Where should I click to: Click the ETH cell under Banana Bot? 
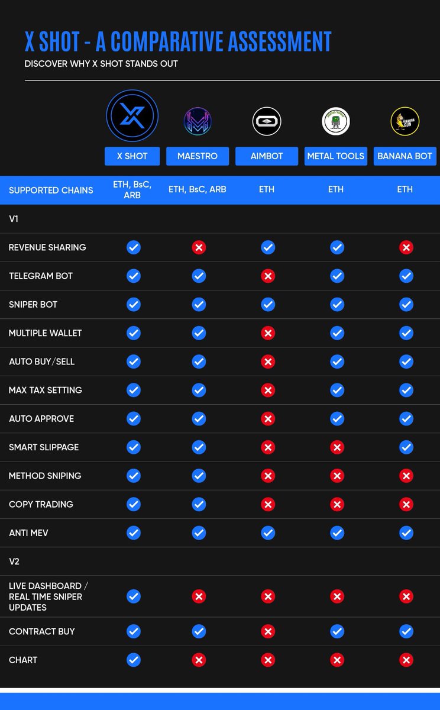(405, 189)
